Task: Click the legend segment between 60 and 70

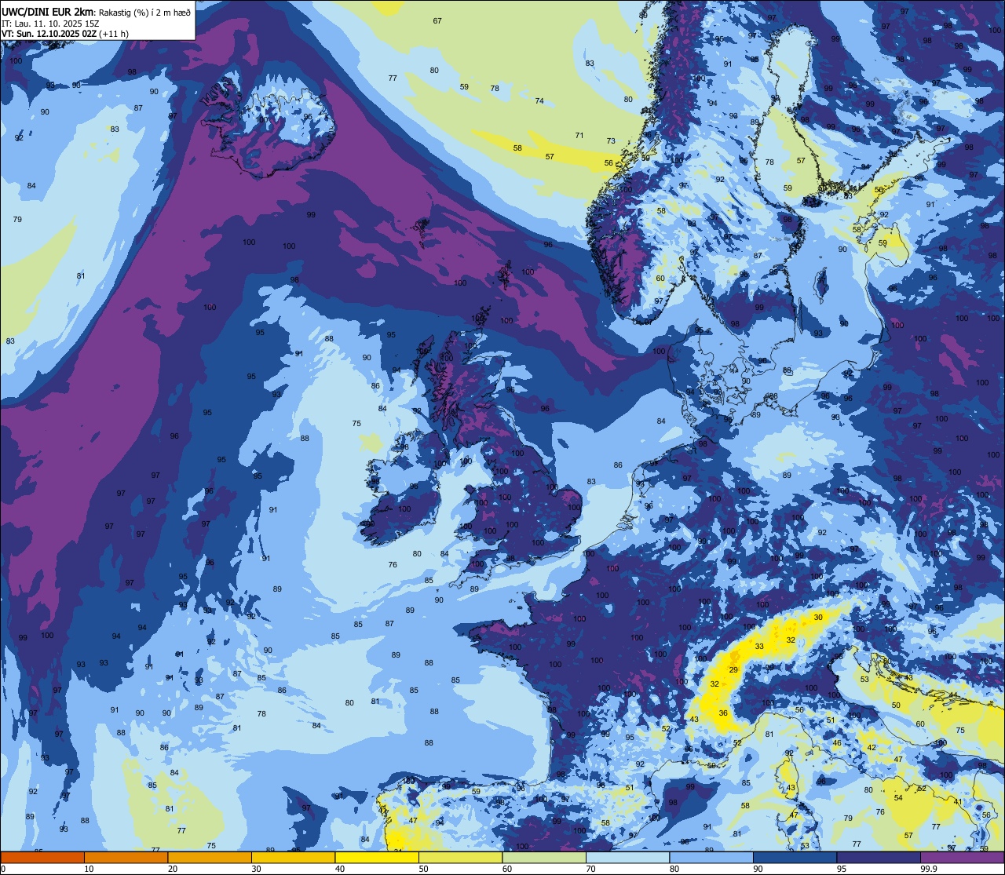Action: [544, 857]
